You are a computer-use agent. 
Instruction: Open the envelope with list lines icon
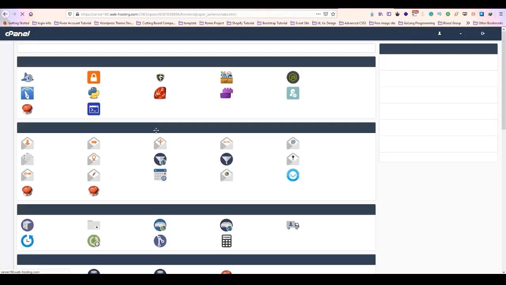27,159
